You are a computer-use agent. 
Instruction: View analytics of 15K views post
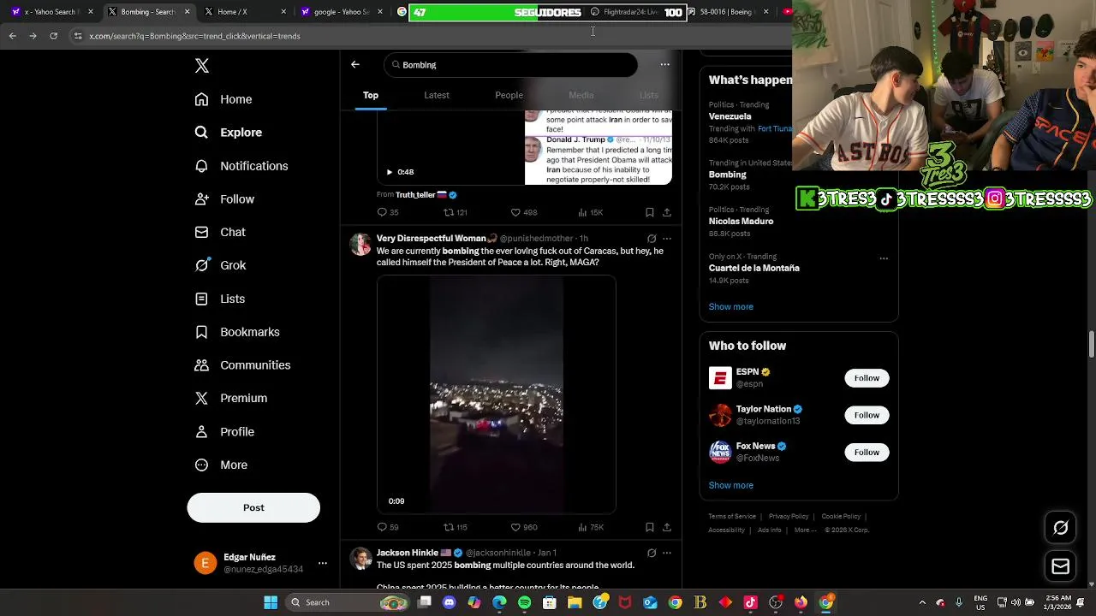590,212
